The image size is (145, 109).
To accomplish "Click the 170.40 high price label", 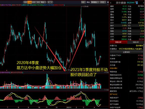I will click(86, 6).
